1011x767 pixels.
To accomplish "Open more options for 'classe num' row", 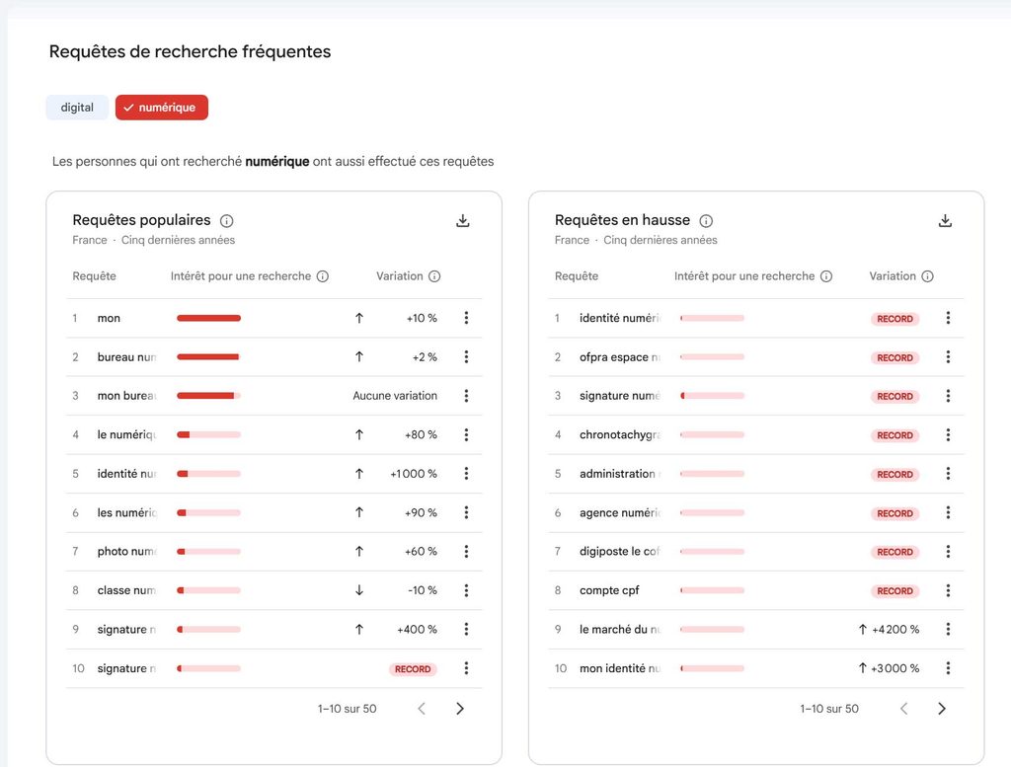I will [x=466, y=590].
